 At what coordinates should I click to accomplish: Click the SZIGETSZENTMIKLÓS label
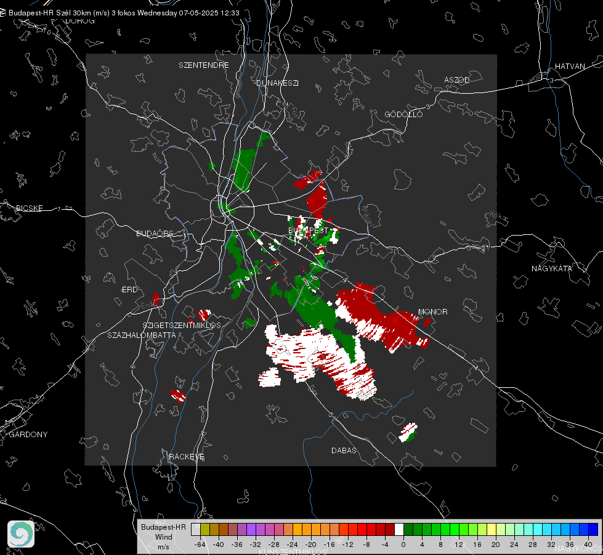pos(182,325)
